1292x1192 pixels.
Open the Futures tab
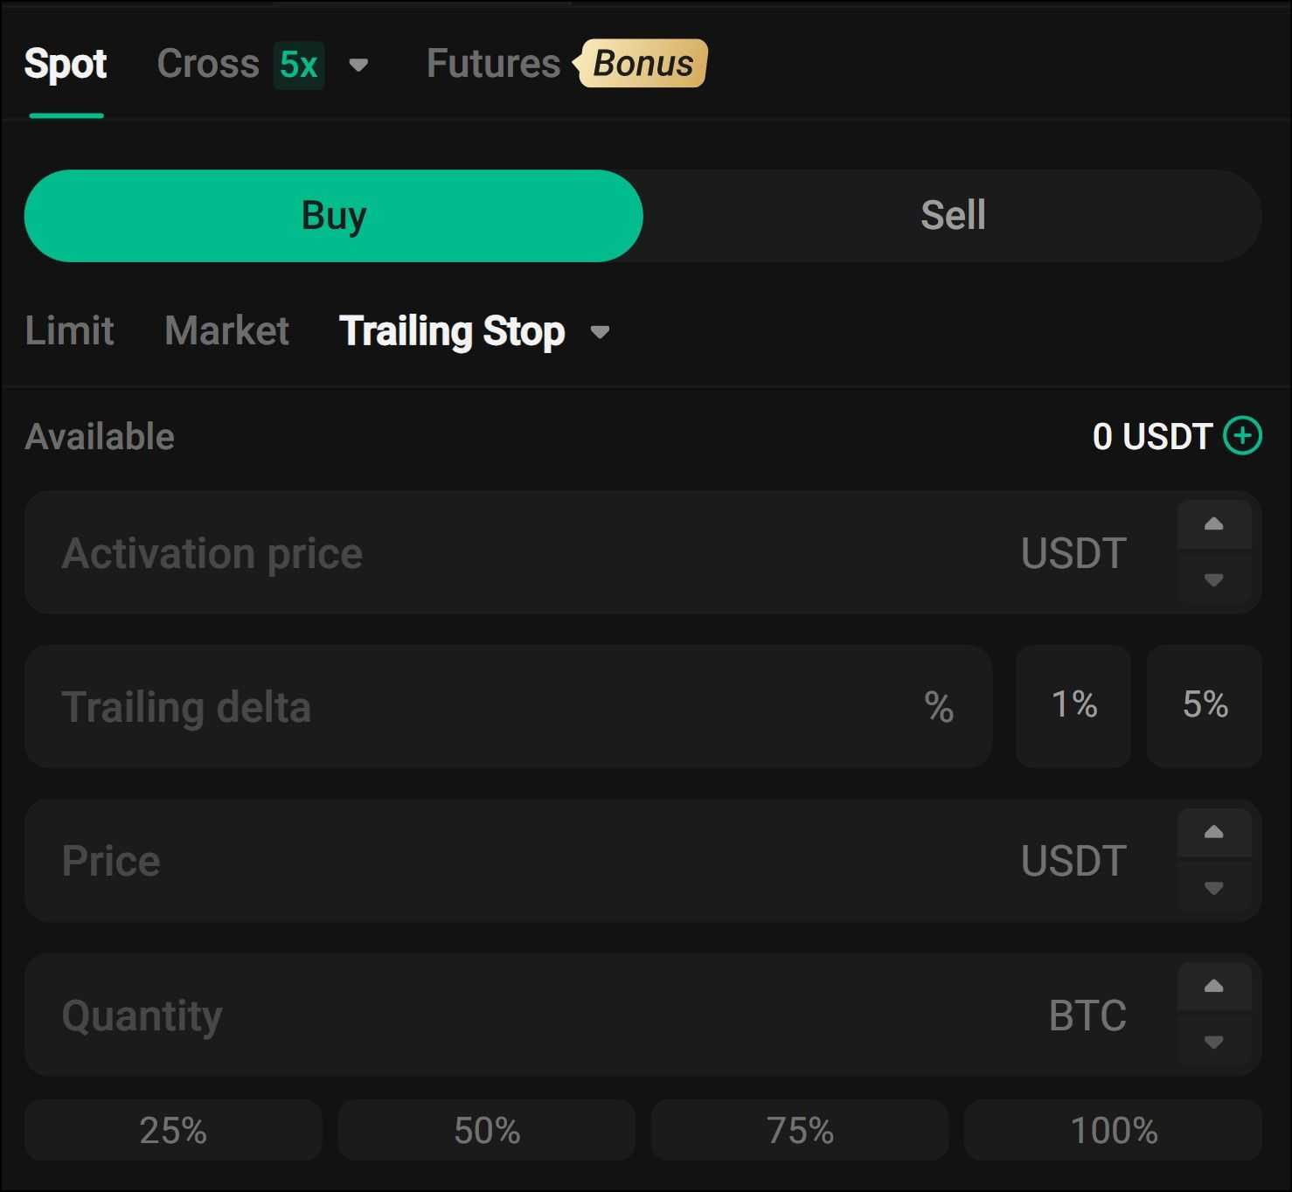click(493, 63)
